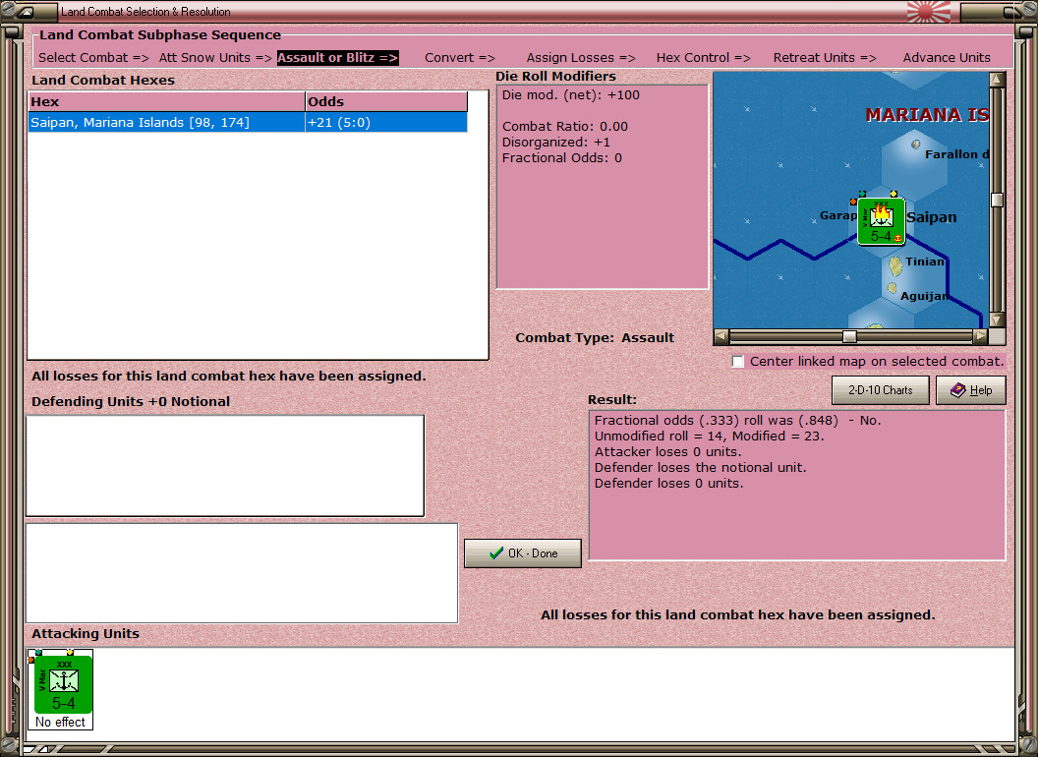1038x757 pixels.
Task: Click the Die mod. (net): +100 text
Action: 571,94
